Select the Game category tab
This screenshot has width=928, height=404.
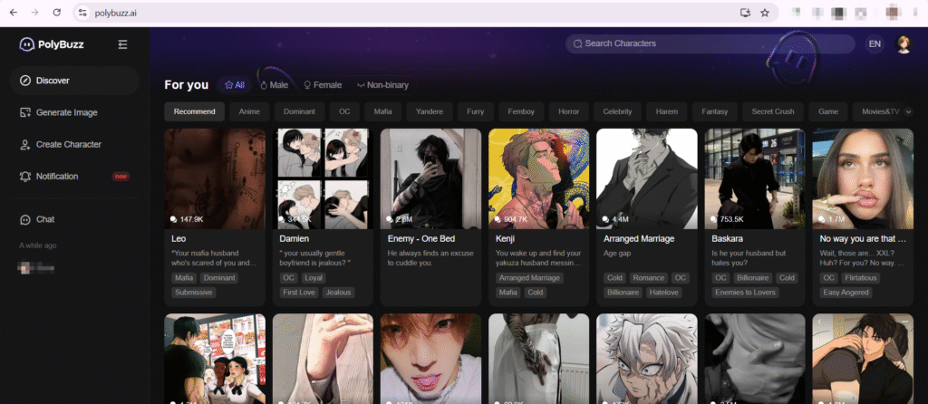tap(828, 111)
